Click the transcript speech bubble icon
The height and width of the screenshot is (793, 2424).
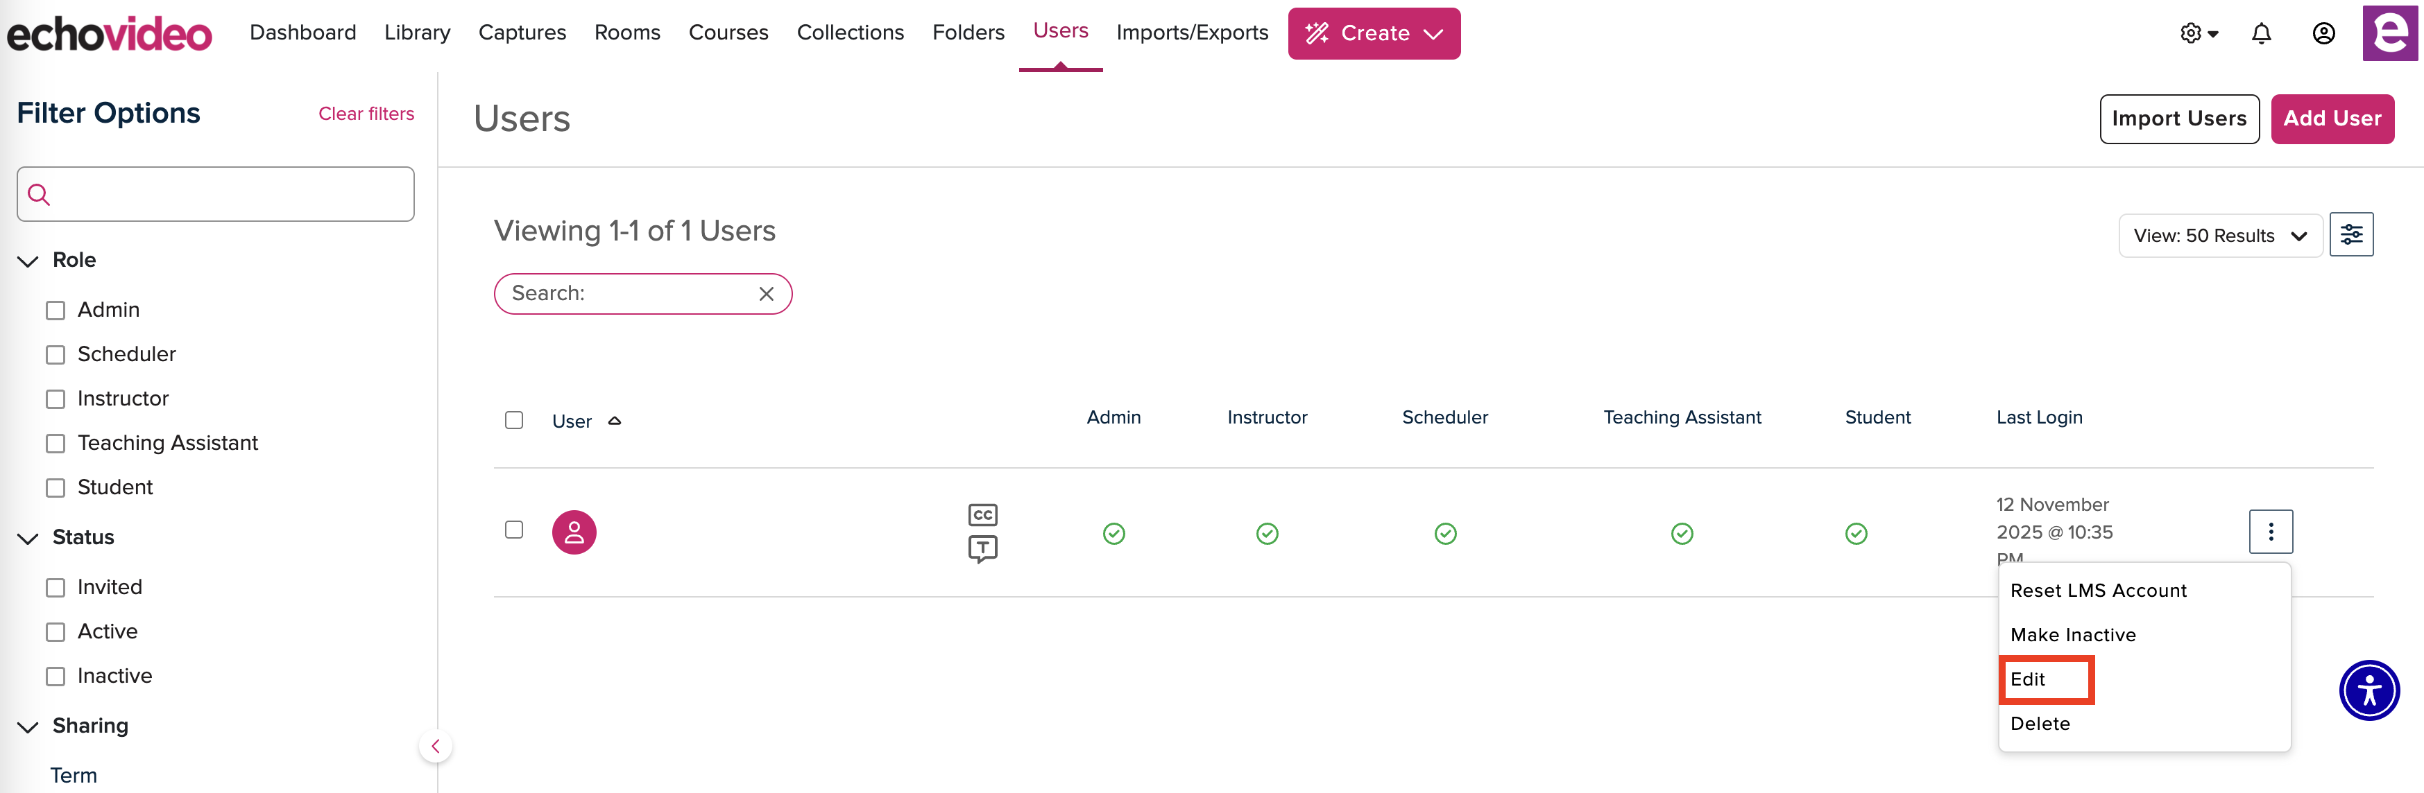point(982,548)
